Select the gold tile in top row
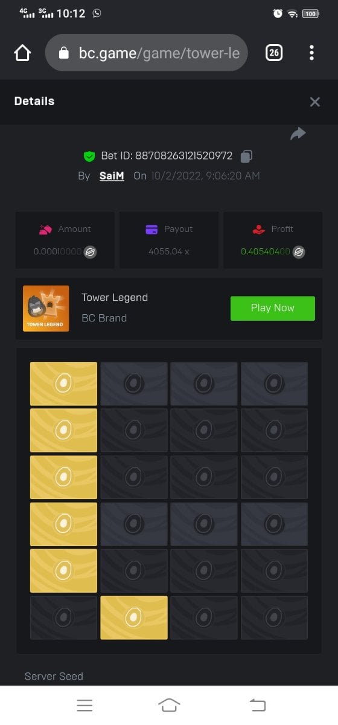The width and height of the screenshot is (338, 725). coord(63,384)
